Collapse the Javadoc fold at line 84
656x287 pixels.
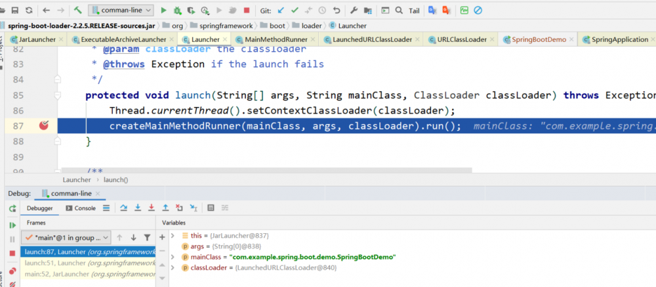(x=58, y=79)
